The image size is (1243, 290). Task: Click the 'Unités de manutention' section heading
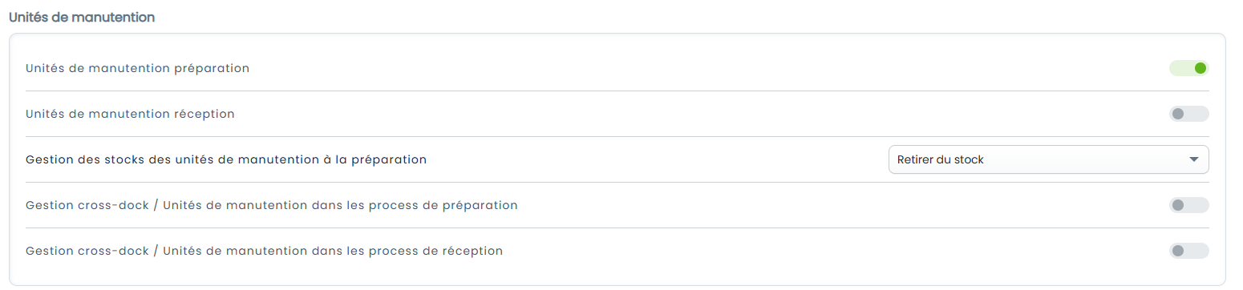(81, 17)
